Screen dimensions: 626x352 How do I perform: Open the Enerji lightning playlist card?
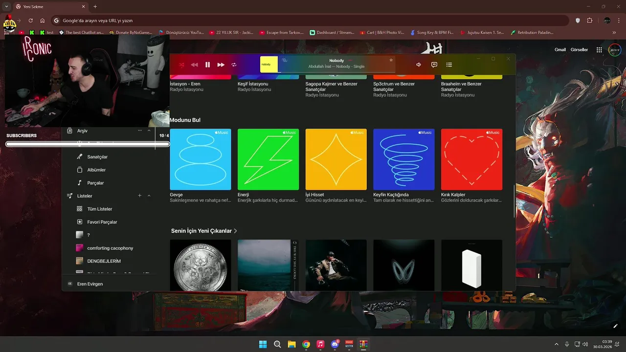[x=268, y=159]
